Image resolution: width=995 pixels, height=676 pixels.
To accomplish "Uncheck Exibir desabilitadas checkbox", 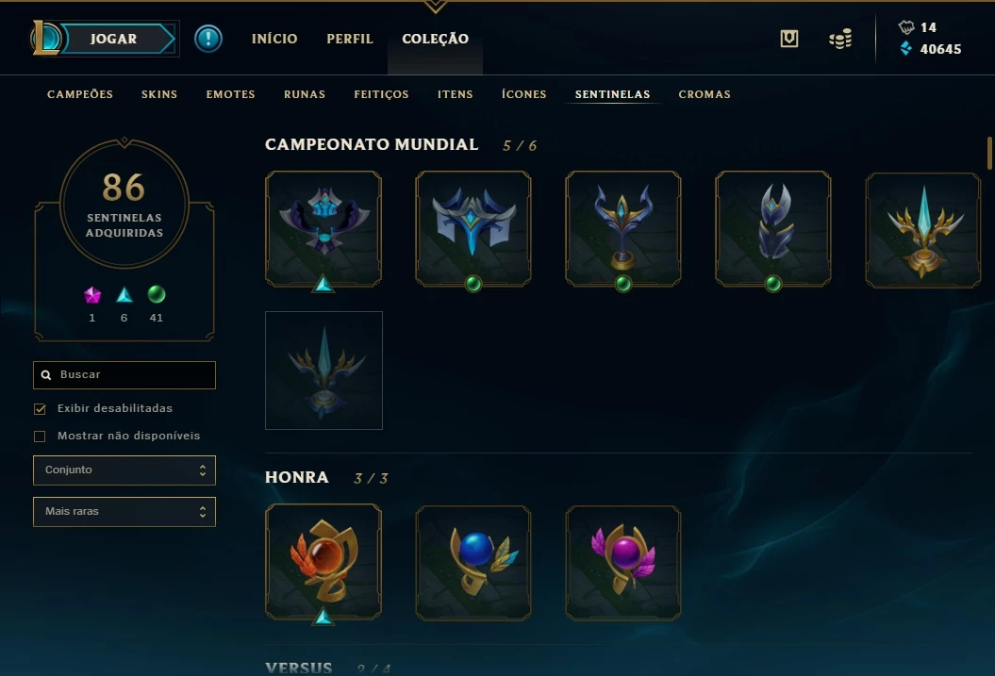I will (x=40, y=409).
